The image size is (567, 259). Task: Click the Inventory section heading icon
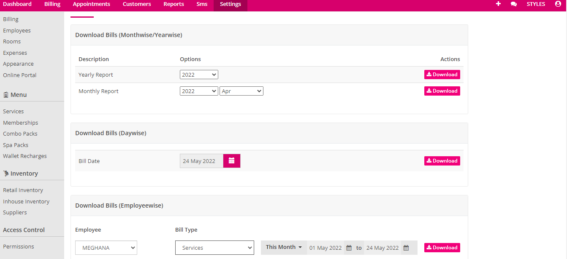tap(6, 174)
